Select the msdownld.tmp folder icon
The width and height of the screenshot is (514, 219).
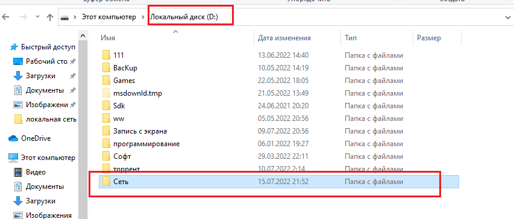tap(106, 93)
